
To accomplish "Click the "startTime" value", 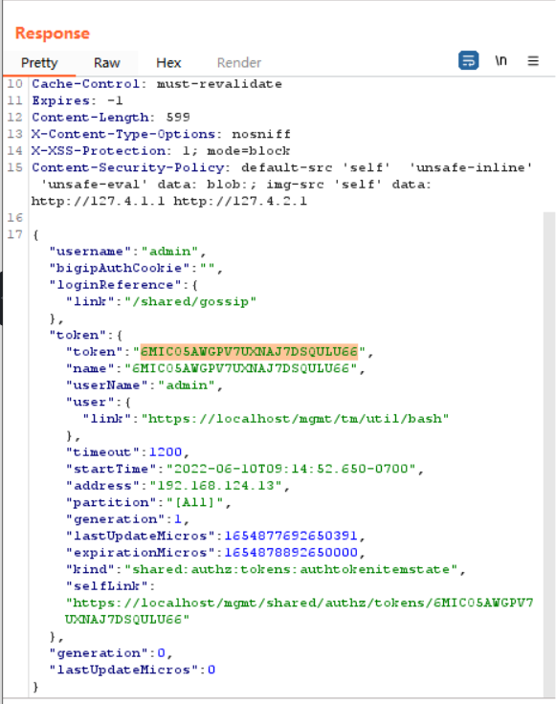I will (x=291, y=469).
